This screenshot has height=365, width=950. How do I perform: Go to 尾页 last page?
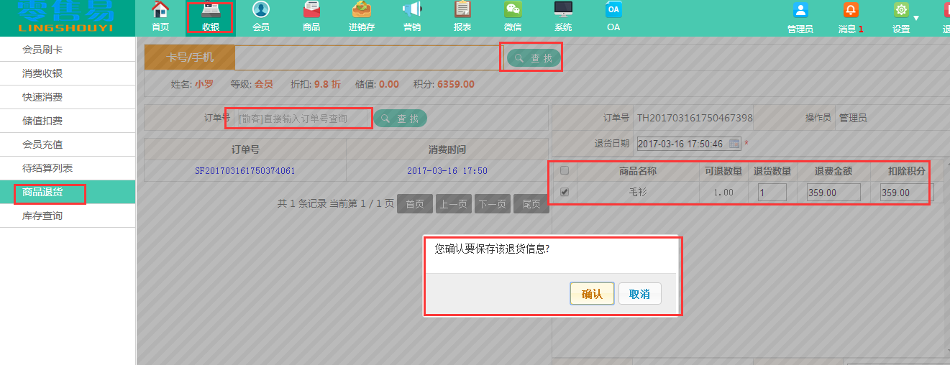click(x=531, y=204)
